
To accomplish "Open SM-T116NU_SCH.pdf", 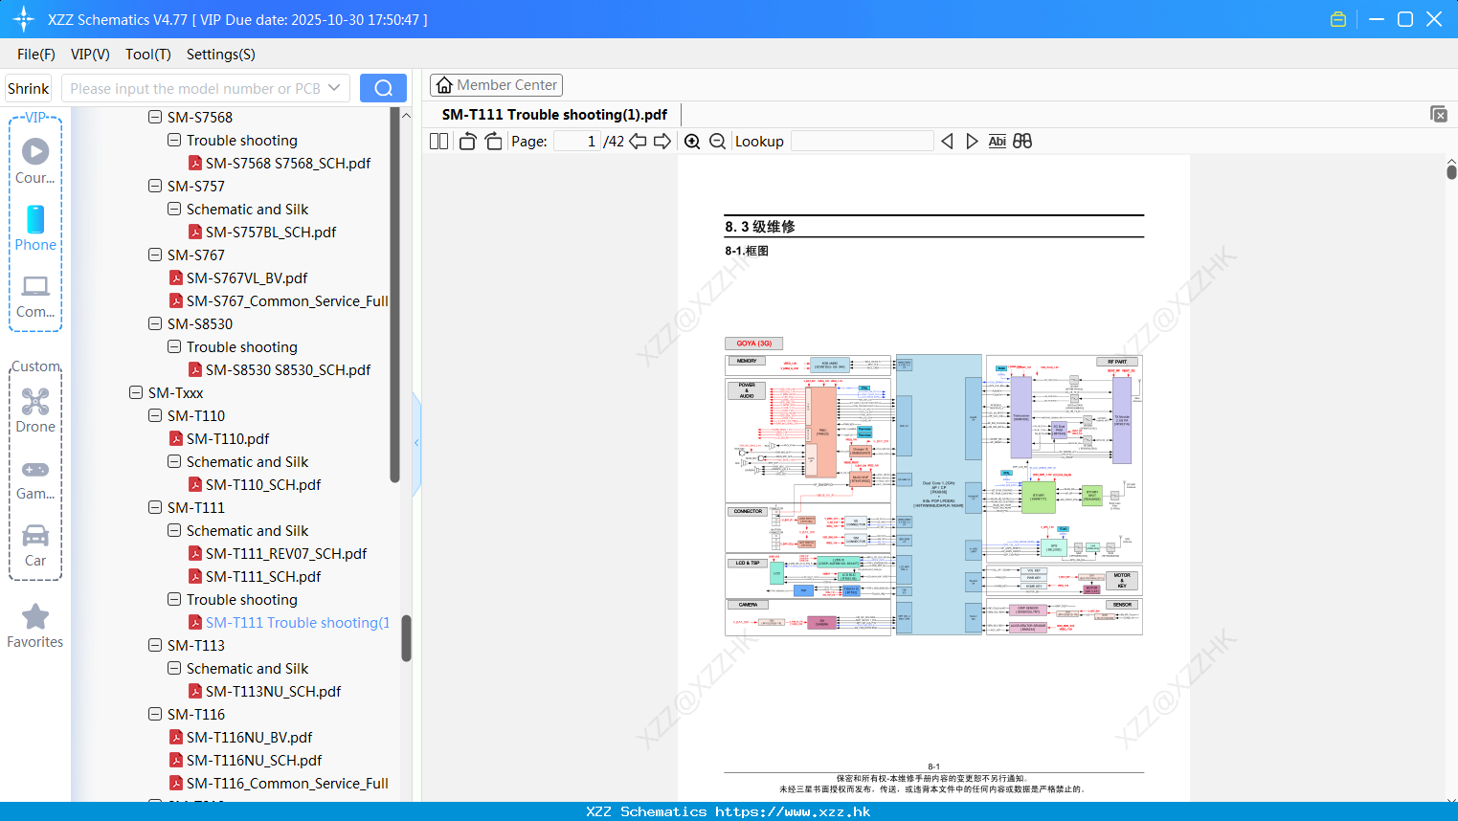I will point(254,760).
